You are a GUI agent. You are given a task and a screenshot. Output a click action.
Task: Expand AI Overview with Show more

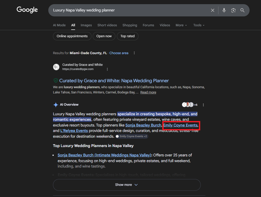pos(127,185)
